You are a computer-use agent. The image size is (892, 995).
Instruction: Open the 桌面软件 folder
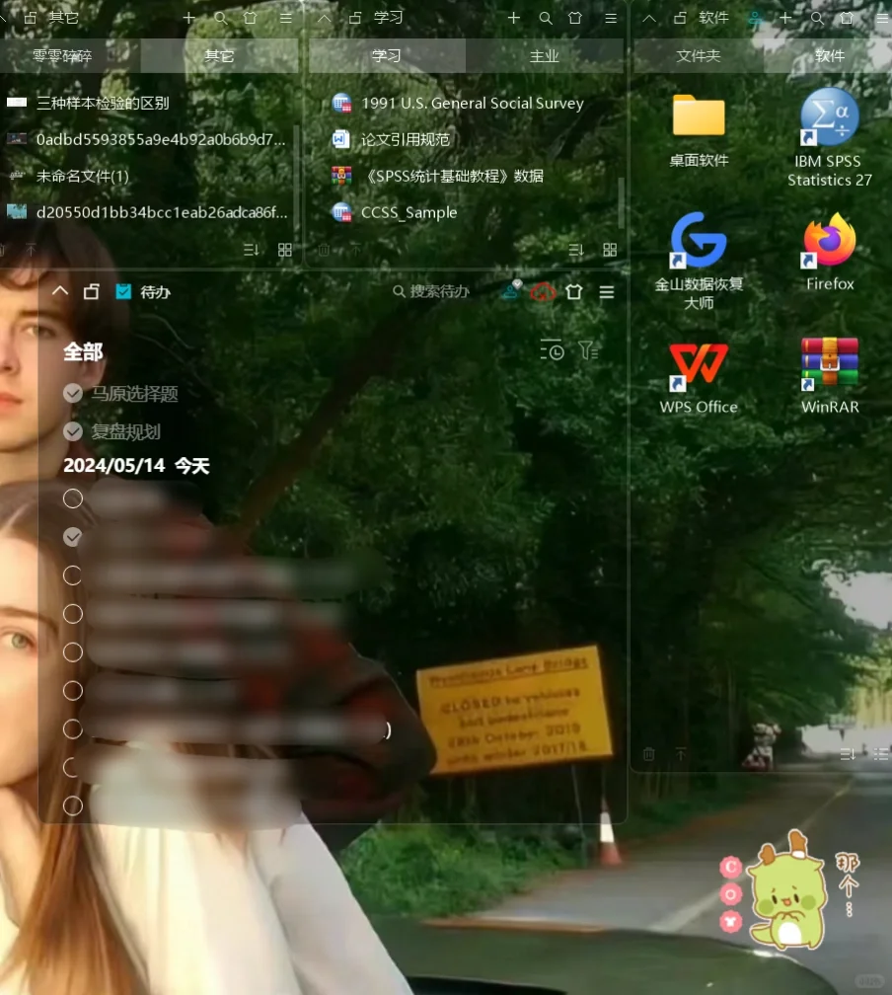(x=699, y=130)
